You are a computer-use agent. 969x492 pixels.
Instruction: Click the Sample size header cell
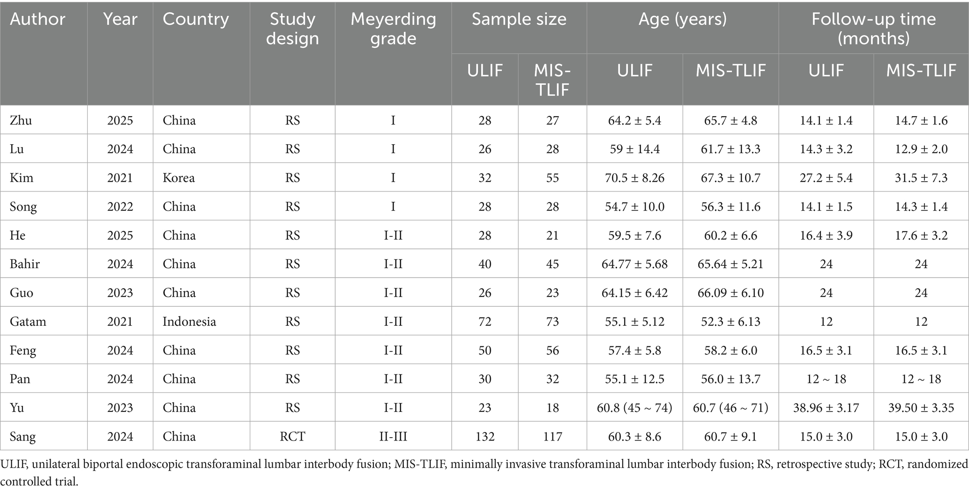[519, 19]
